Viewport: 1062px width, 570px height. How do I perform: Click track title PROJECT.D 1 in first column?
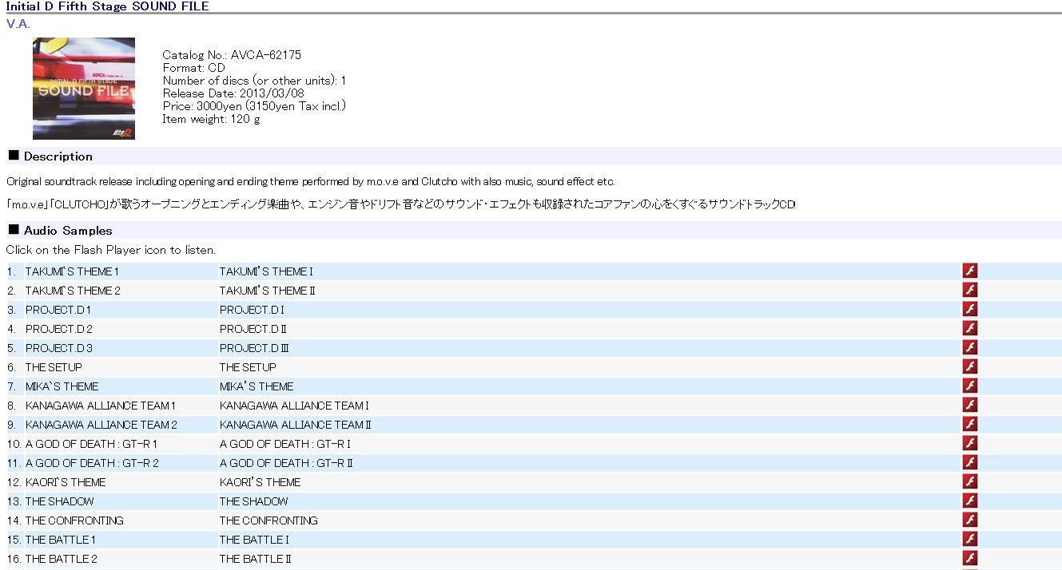pos(58,310)
